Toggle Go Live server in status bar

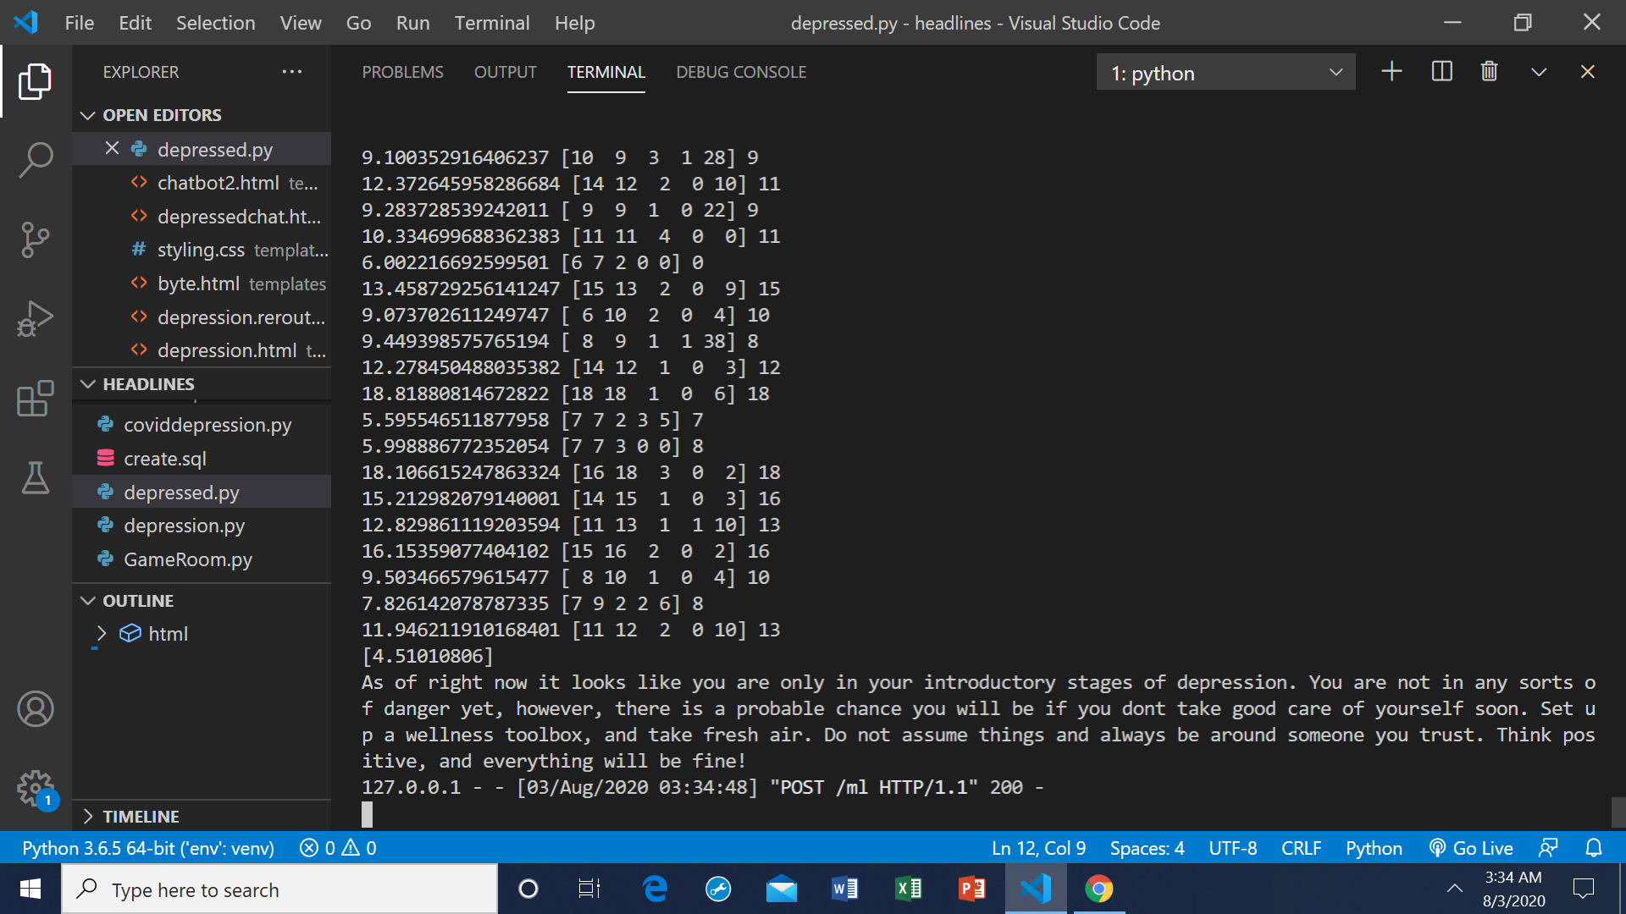coord(1471,848)
